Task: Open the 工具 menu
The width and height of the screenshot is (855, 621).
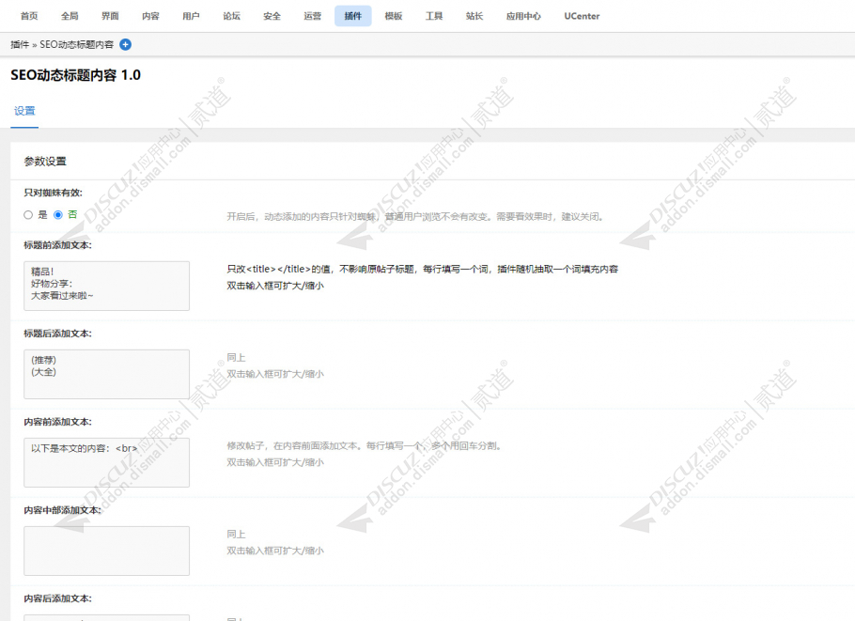Action: (x=434, y=16)
